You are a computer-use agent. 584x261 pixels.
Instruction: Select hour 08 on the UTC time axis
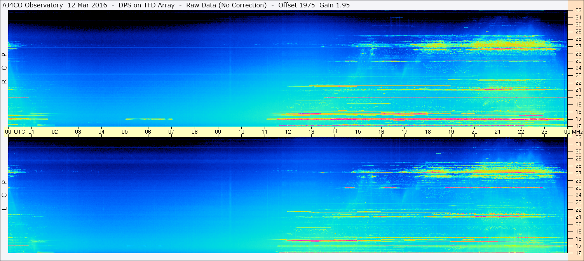[x=195, y=132]
